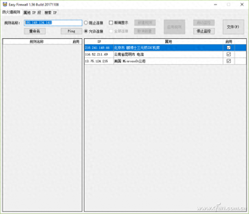The image size is (249, 214).
Task: Click the 规则名称 column header in left panel
Action: tap(37, 42)
